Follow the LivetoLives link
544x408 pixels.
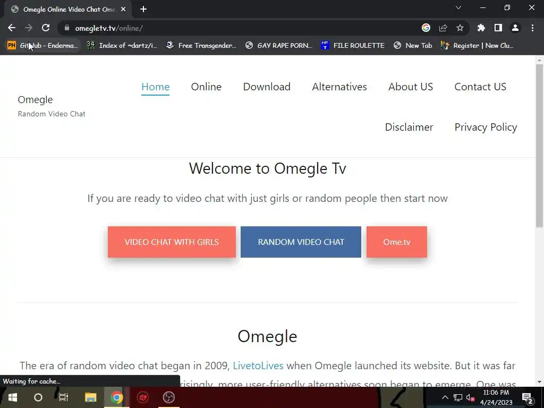(x=258, y=365)
